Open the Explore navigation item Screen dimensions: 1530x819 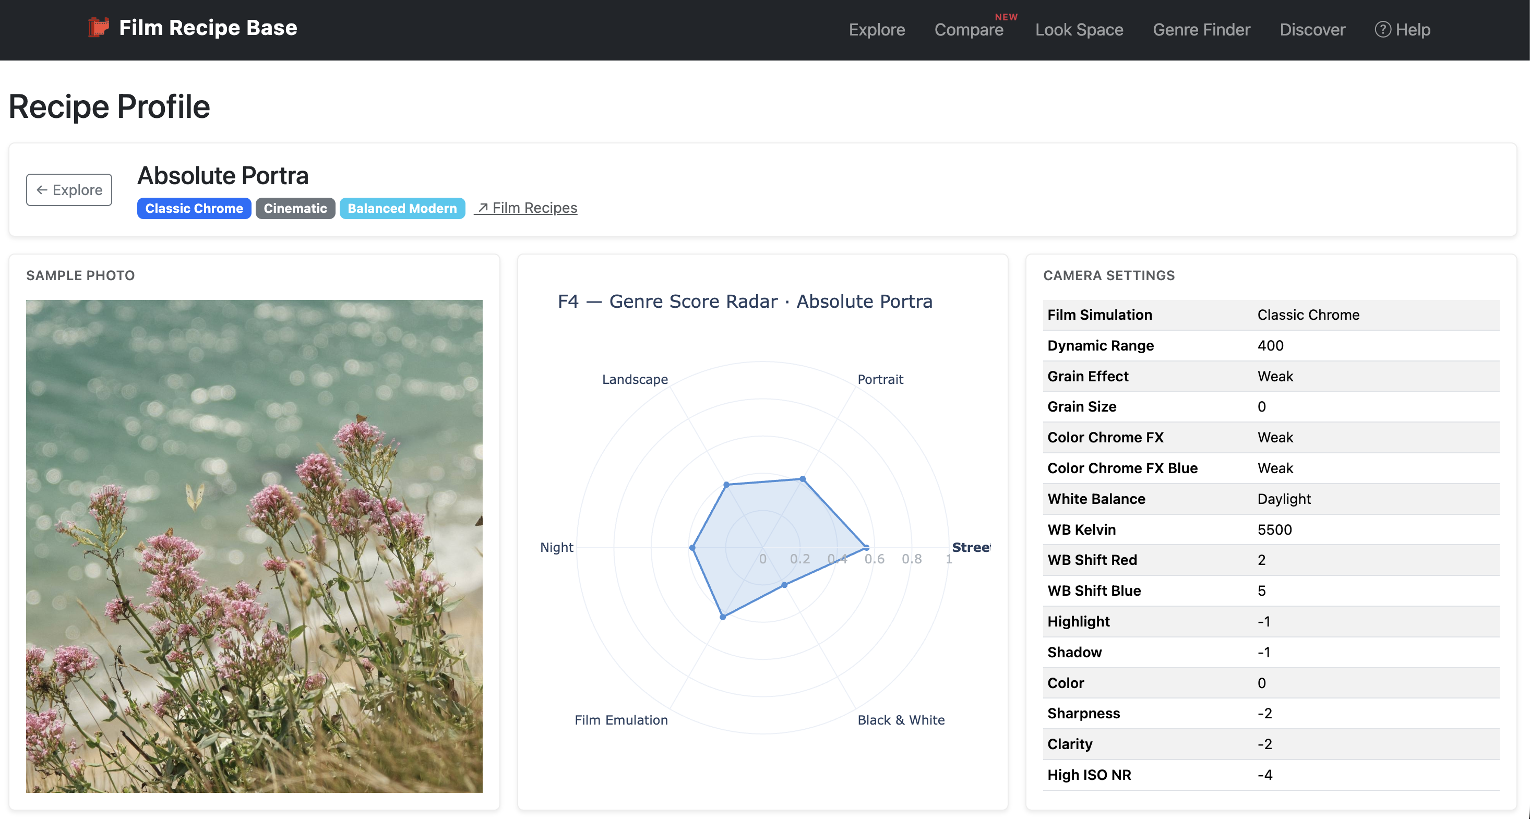(x=877, y=29)
